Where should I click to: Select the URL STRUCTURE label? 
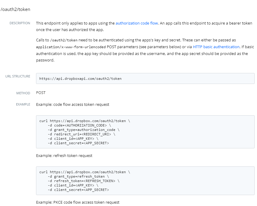click(x=18, y=76)
